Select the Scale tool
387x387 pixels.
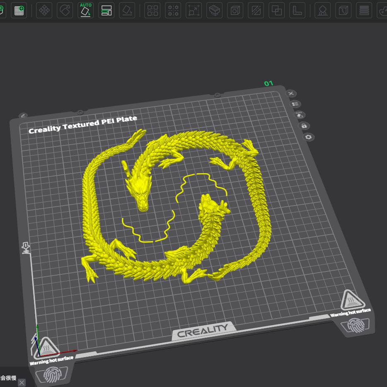click(x=194, y=10)
